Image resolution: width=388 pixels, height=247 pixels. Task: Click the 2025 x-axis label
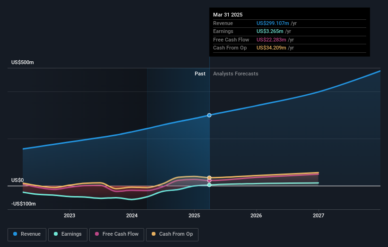(x=194, y=215)
